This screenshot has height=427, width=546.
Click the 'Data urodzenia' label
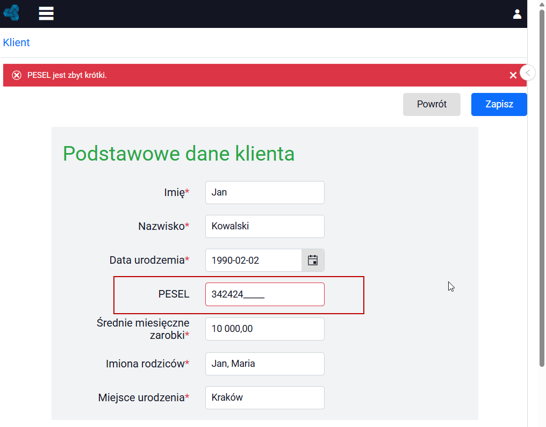point(149,260)
